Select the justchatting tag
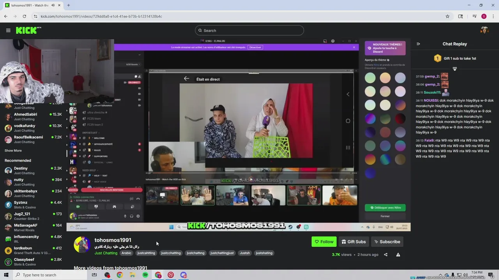 pos(196,253)
